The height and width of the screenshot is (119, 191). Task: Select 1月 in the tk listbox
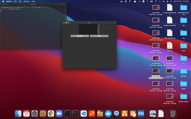click(89, 25)
